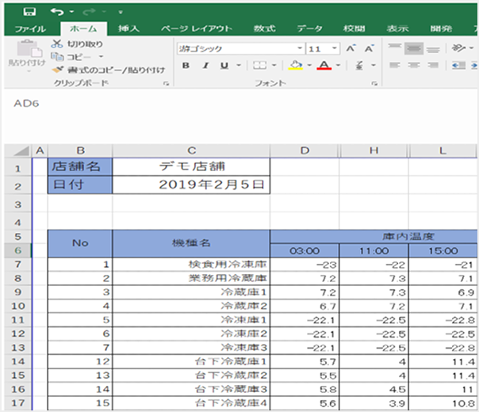Click the bottom align icon
The height and width of the screenshot is (412, 479).
433,48
